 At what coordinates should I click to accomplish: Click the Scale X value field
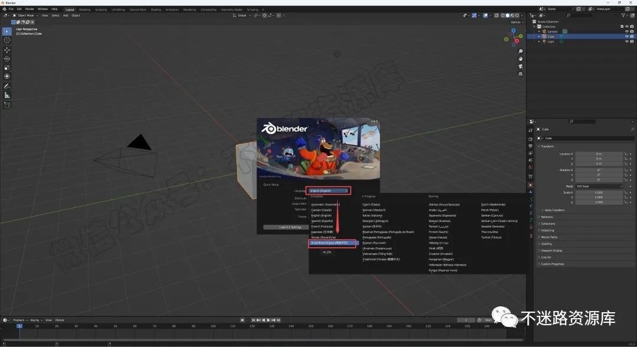point(599,192)
